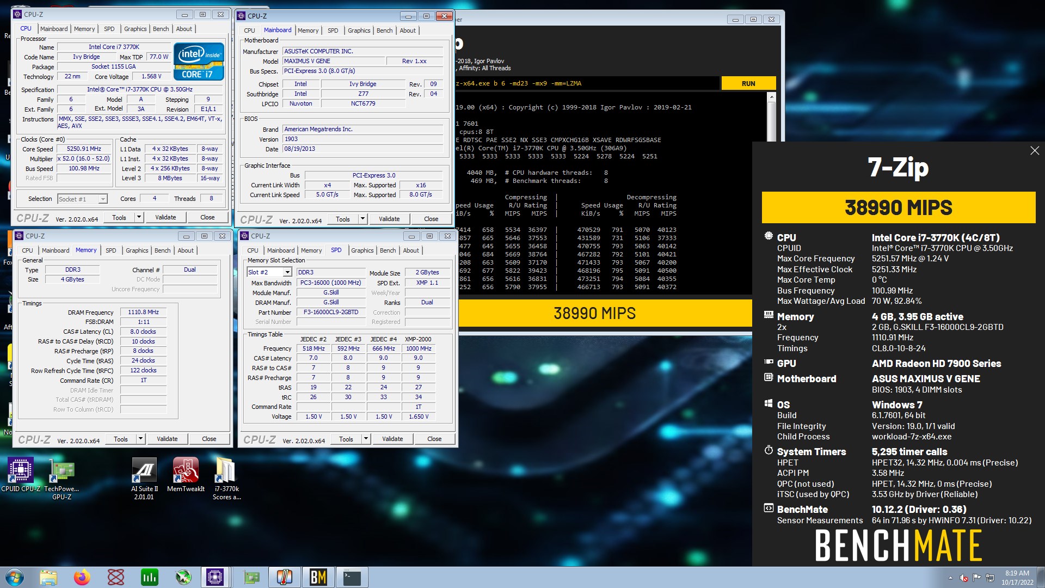This screenshot has height=588, width=1045.
Task: Open the Slot #2 memory slot dropdown
Action: click(x=287, y=272)
